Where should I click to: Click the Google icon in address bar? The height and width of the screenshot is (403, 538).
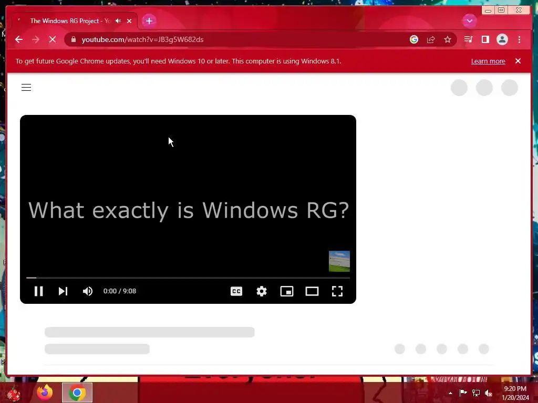[x=414, y=39]
